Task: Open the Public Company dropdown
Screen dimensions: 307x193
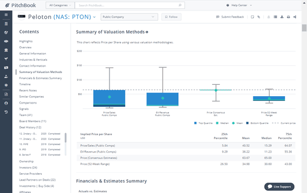Action: click(129, 17)
